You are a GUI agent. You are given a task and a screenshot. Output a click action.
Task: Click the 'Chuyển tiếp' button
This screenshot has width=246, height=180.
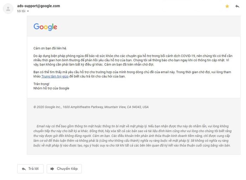(64, 169)
